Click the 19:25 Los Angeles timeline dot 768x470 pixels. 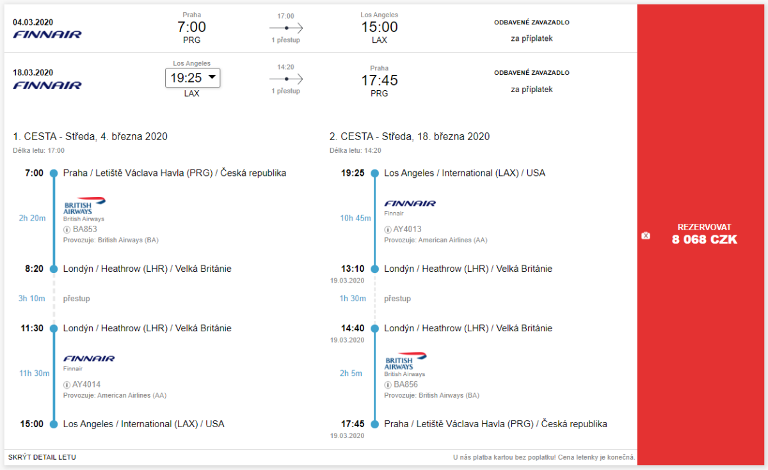(375, 173)
